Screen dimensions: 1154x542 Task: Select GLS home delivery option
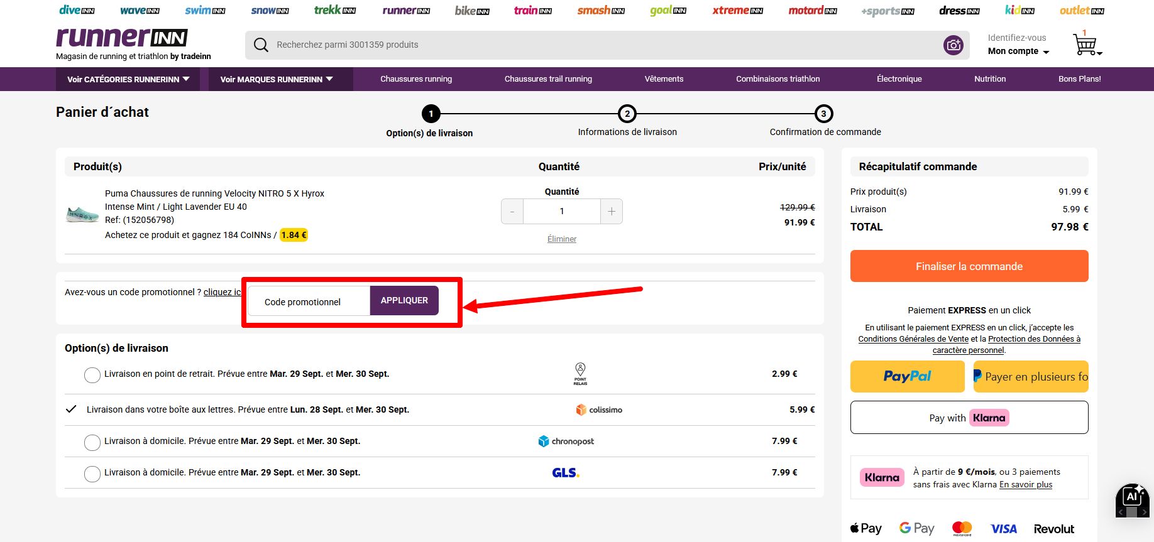[x=92, y=474]
